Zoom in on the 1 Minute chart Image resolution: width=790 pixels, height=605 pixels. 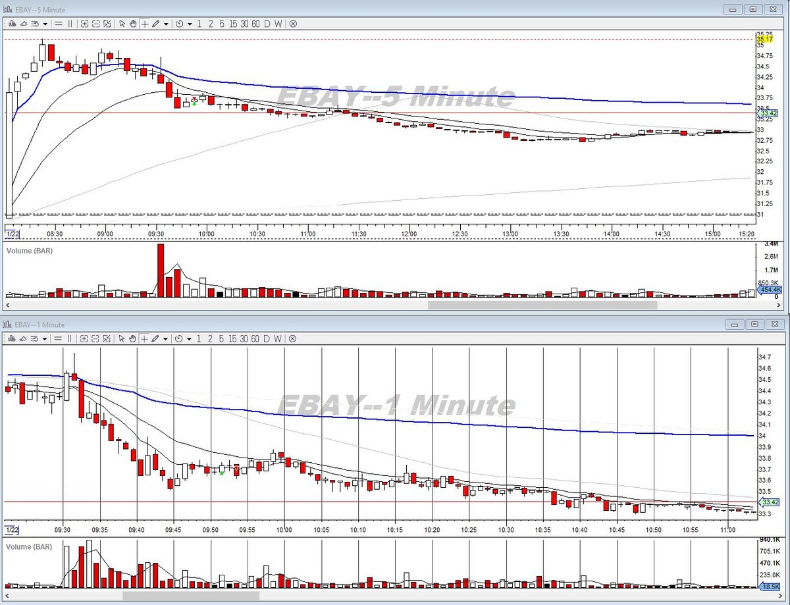pyautogui.click(x=84, y=338)
